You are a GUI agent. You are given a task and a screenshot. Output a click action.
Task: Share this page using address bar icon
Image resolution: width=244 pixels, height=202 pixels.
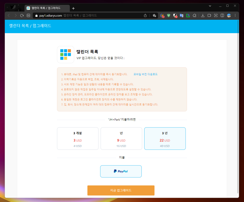point(145,15)
